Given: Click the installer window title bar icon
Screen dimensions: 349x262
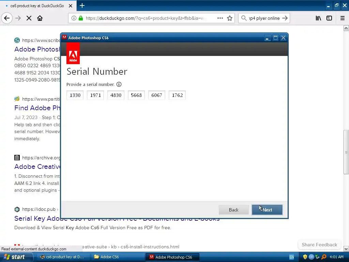Looking at the screenshot, I should click(x=64, y=38).
